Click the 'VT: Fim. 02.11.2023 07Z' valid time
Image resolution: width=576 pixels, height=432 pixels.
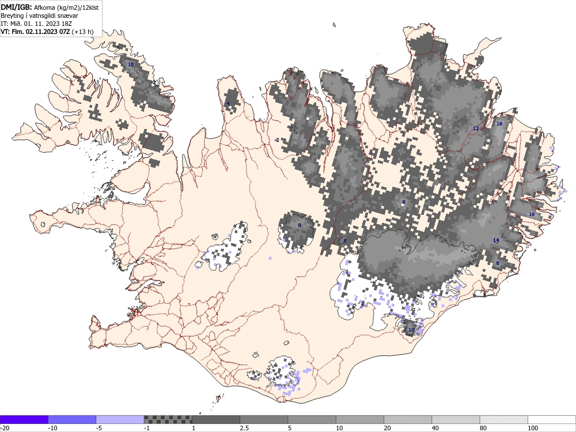click(x=35, y=32)
